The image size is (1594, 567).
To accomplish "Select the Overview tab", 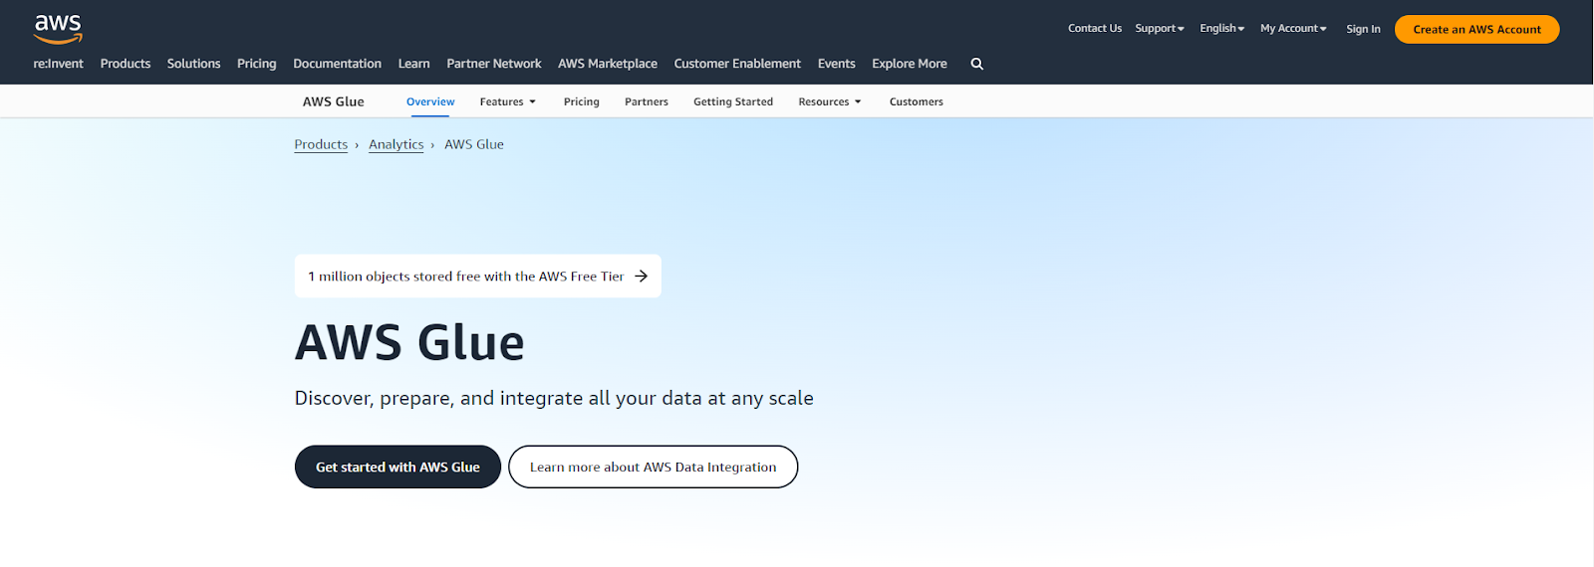I will pos(430,101).
